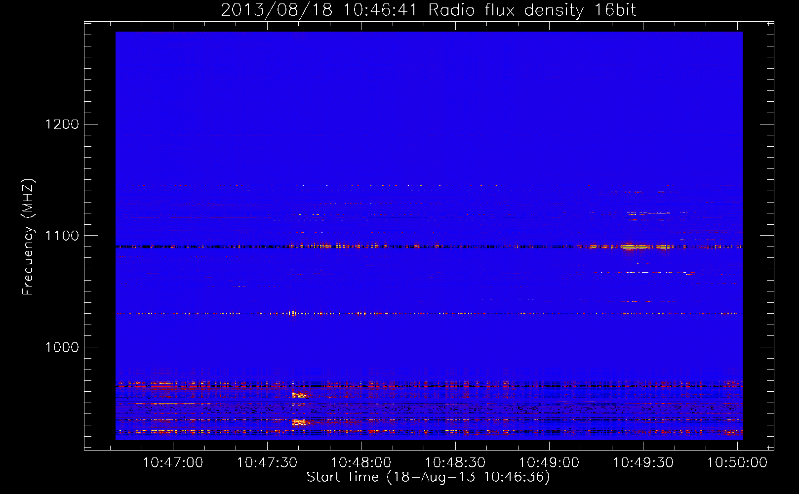Click the 10:48:00 time tick label
The width and height of the screenshot is (799, 494).
pos(361,463)
